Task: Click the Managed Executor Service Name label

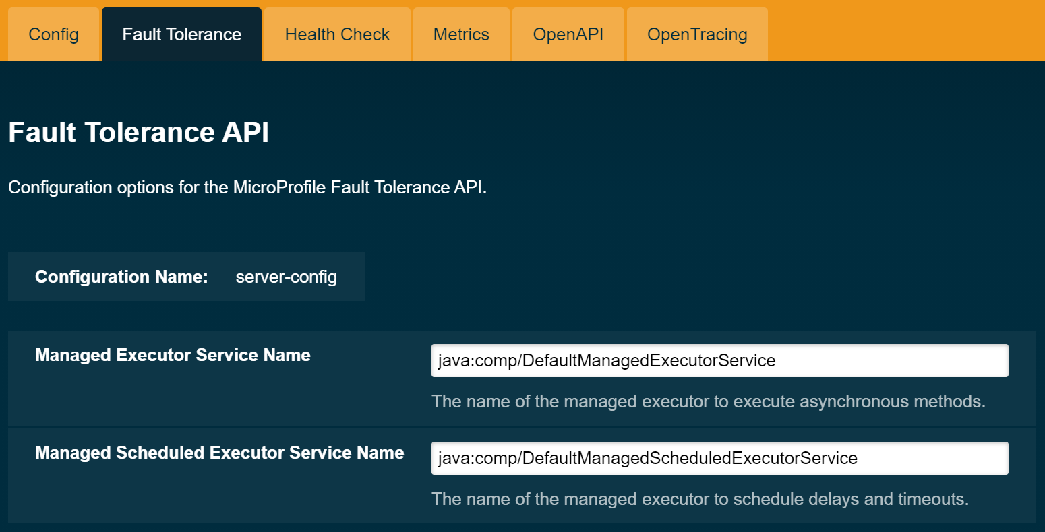Action: [172, 355]
